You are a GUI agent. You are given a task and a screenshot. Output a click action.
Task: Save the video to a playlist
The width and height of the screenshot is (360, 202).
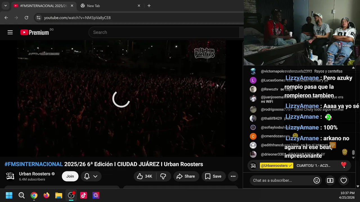[x=213, y=176]
